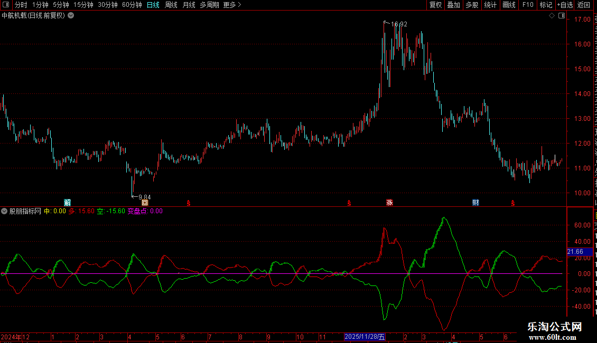Click the 多: 15.60 indicator value
Image resolution: width=597 pixels, height=343 pixels.
coord(81,211)
